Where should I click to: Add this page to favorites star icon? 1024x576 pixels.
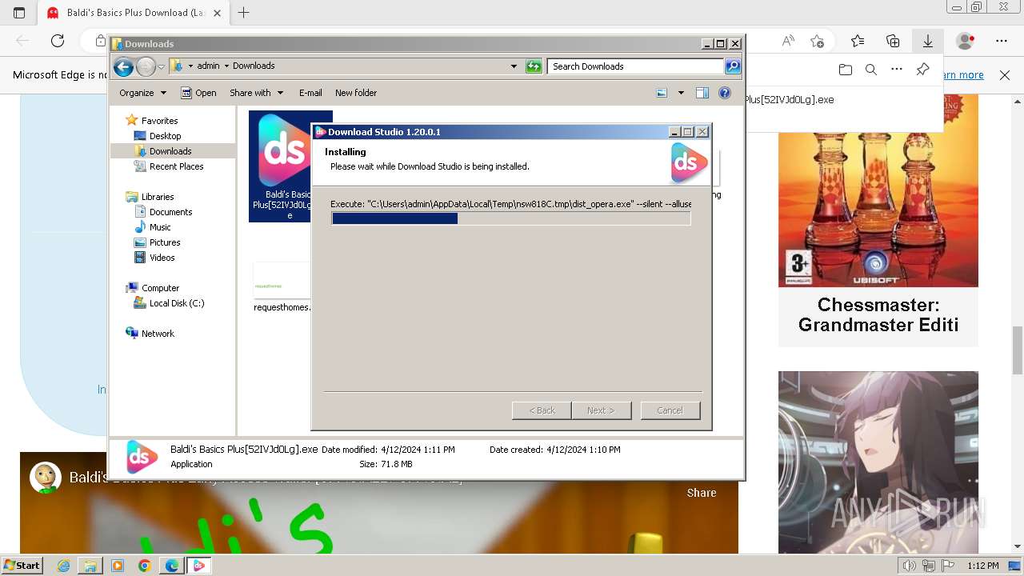(817, 41)
